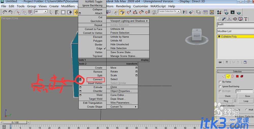
Task: Enable the By Vertex checkbox
Action: (220, 82)
